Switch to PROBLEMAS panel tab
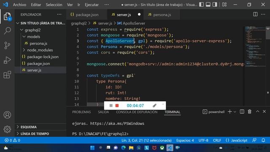270x152 pixels. pyautogui.click(x=81, y=112)
